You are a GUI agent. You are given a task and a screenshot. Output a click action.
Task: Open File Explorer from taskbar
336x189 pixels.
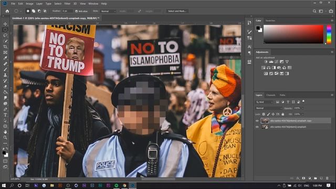52,185
